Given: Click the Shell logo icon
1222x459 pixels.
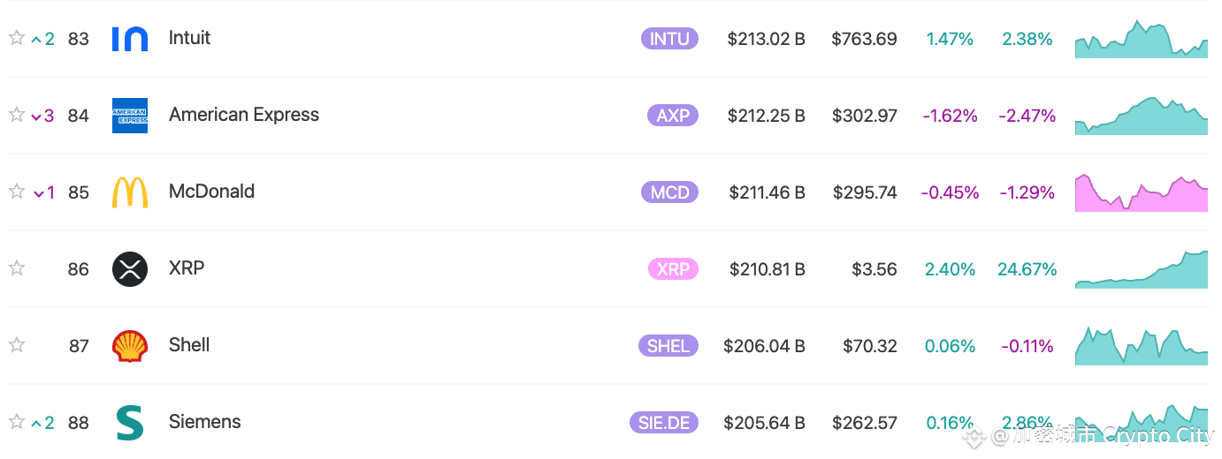Looking at the screenshot, I should point(130,346).
